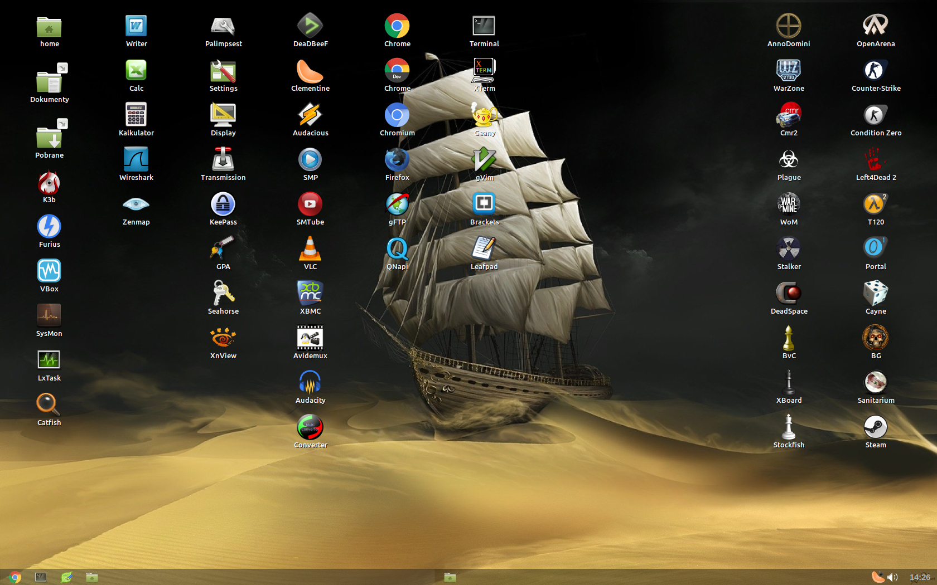937x585 pixels.
Task: Launch the Chromium browser
Action: 397,115
